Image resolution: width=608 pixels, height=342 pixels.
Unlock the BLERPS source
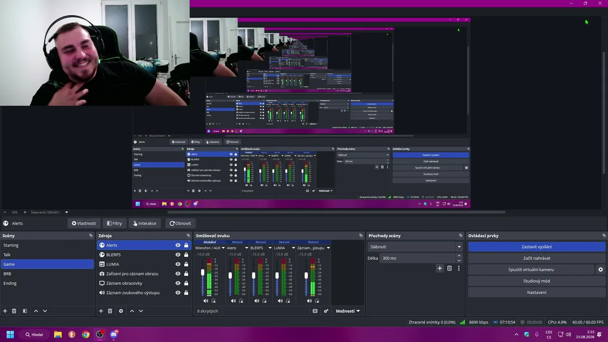186,255
